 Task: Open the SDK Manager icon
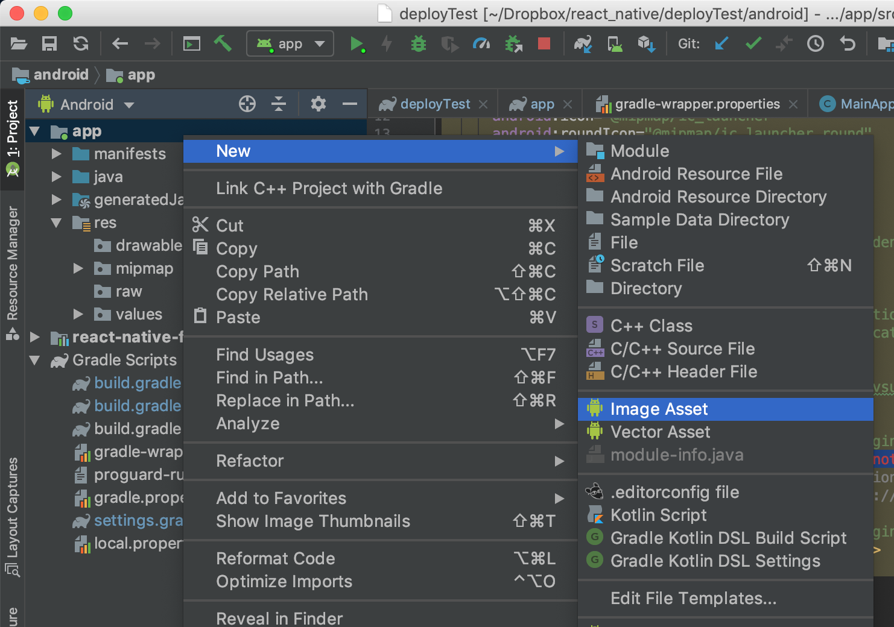click(x=647, y=43)
